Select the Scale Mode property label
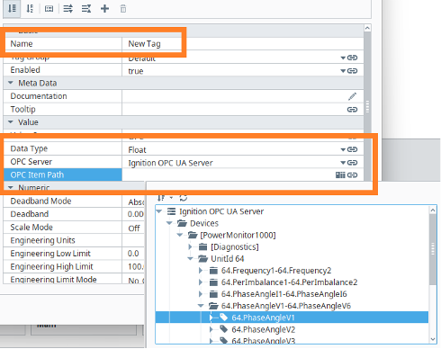This screenshot has width=441, height=349. coord(31,228)
